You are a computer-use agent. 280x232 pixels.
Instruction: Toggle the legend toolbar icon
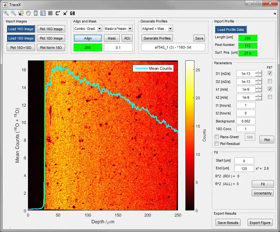point(43,13)
